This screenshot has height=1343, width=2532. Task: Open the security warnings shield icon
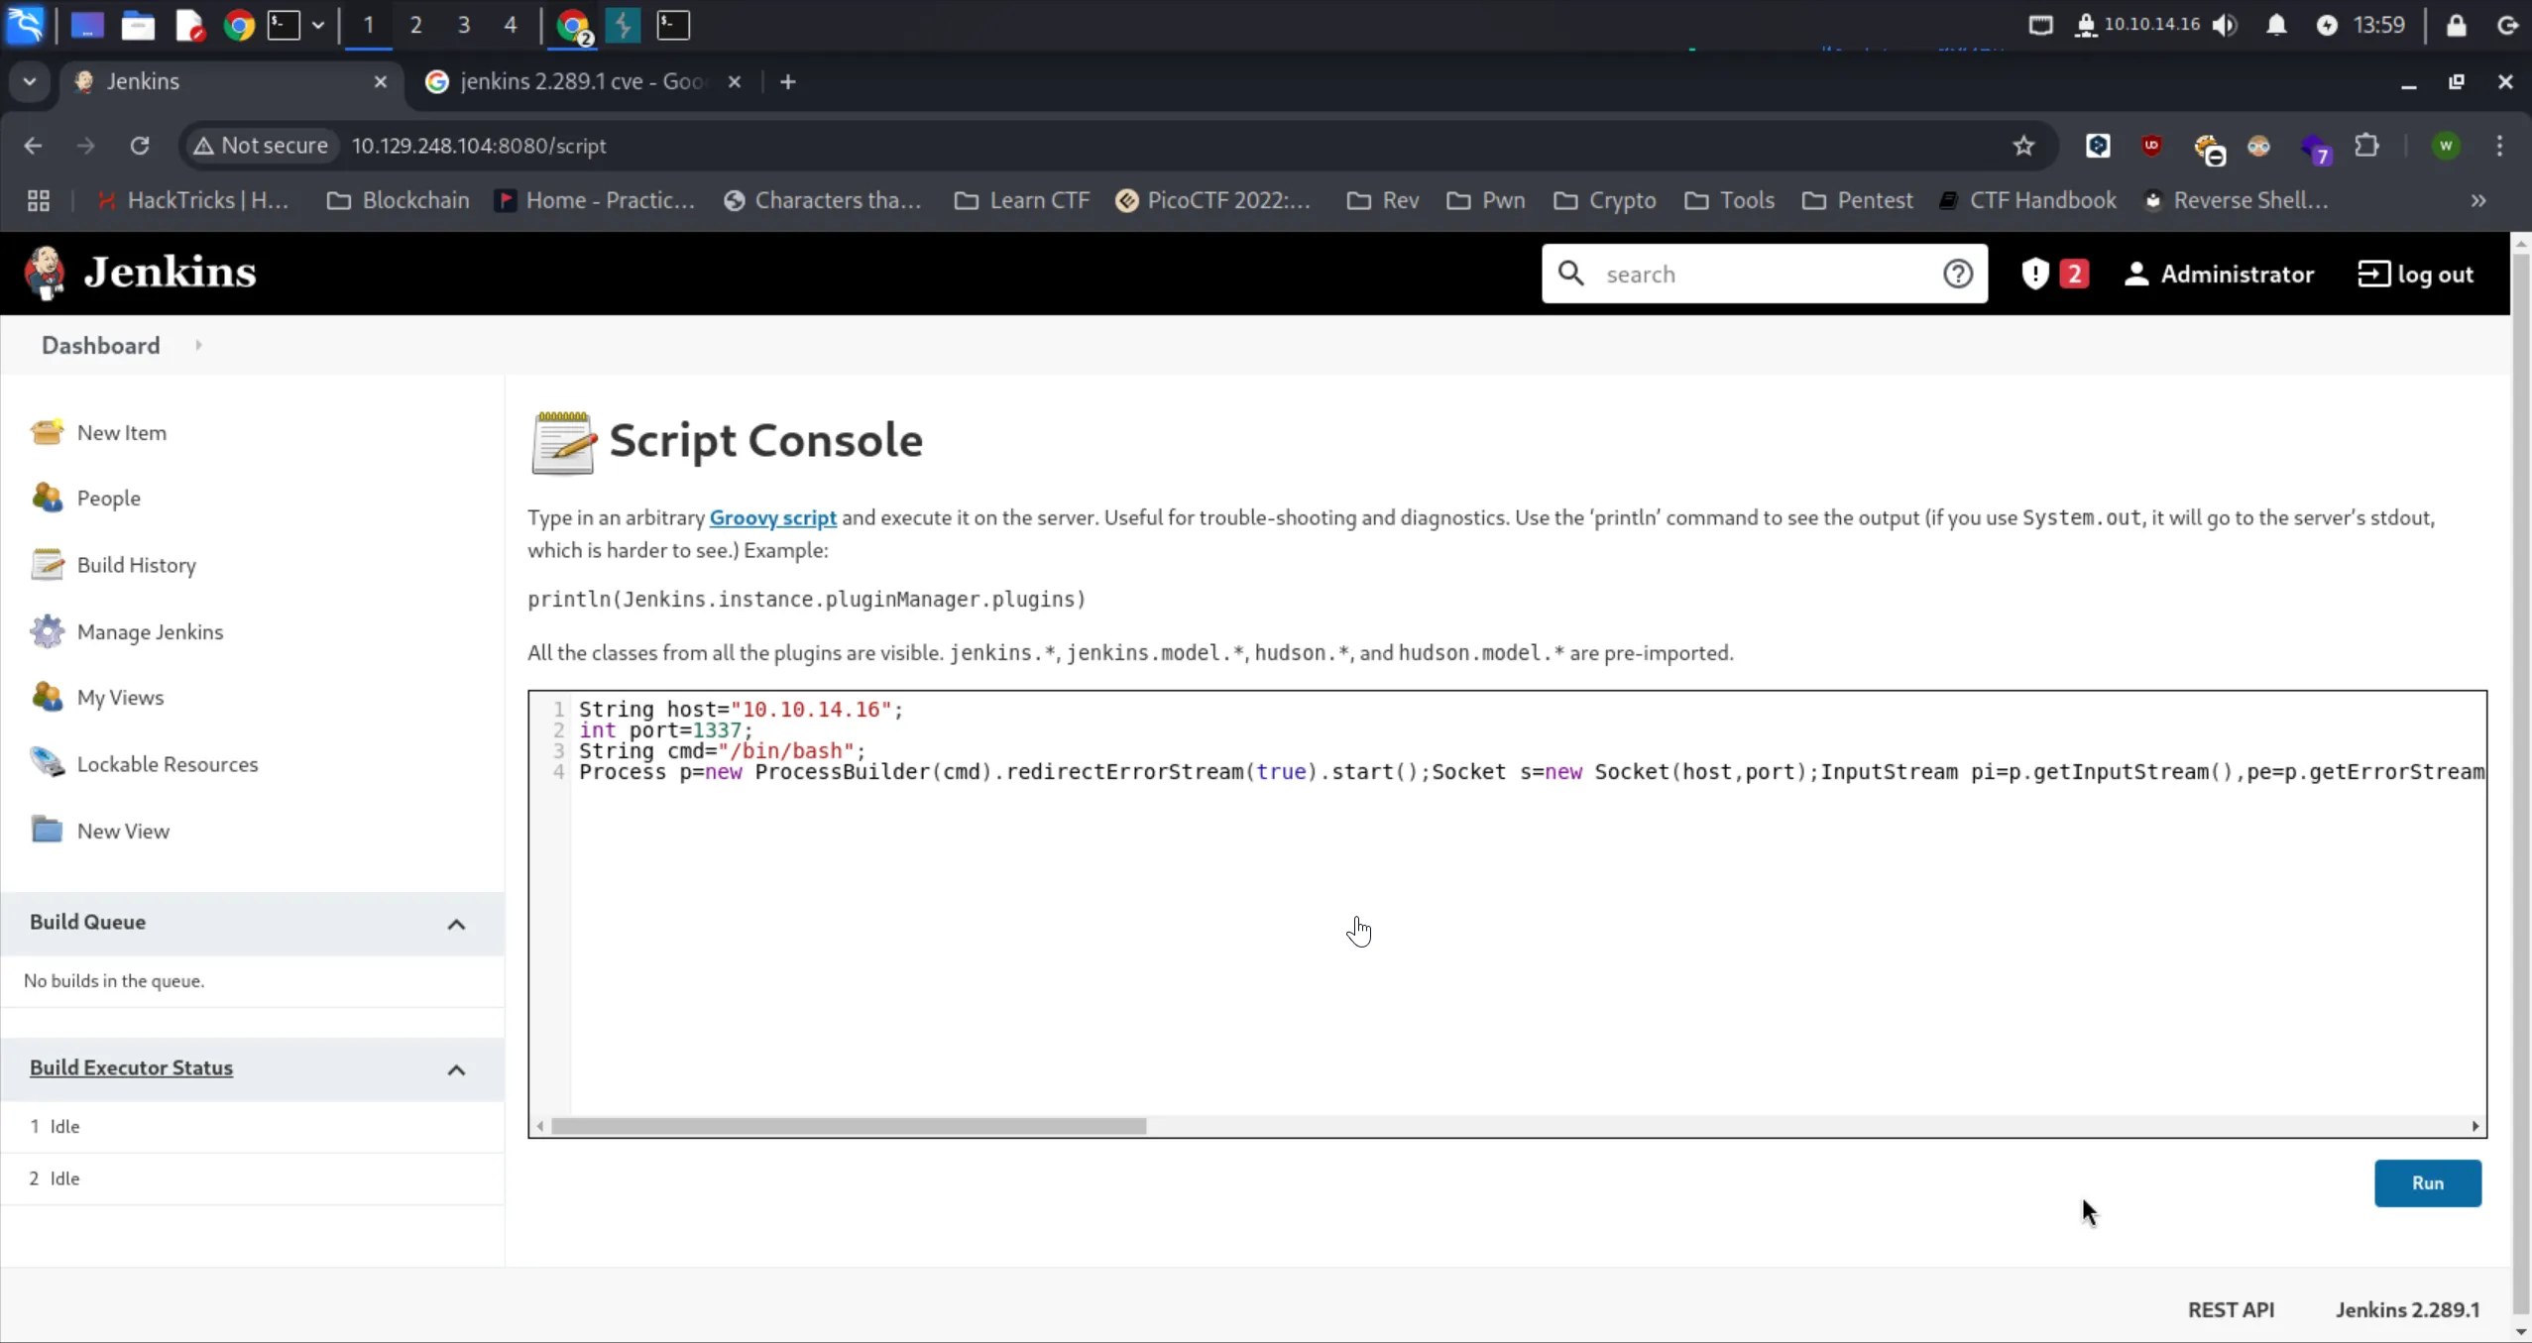pyautogui.click(x=2035, y=274)
